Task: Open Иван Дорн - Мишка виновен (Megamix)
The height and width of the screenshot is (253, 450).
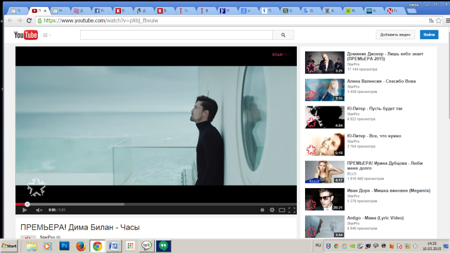Action: tap(389, 190)
